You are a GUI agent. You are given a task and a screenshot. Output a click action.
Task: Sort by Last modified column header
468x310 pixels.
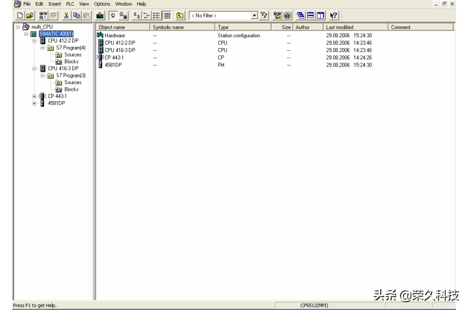356,27
